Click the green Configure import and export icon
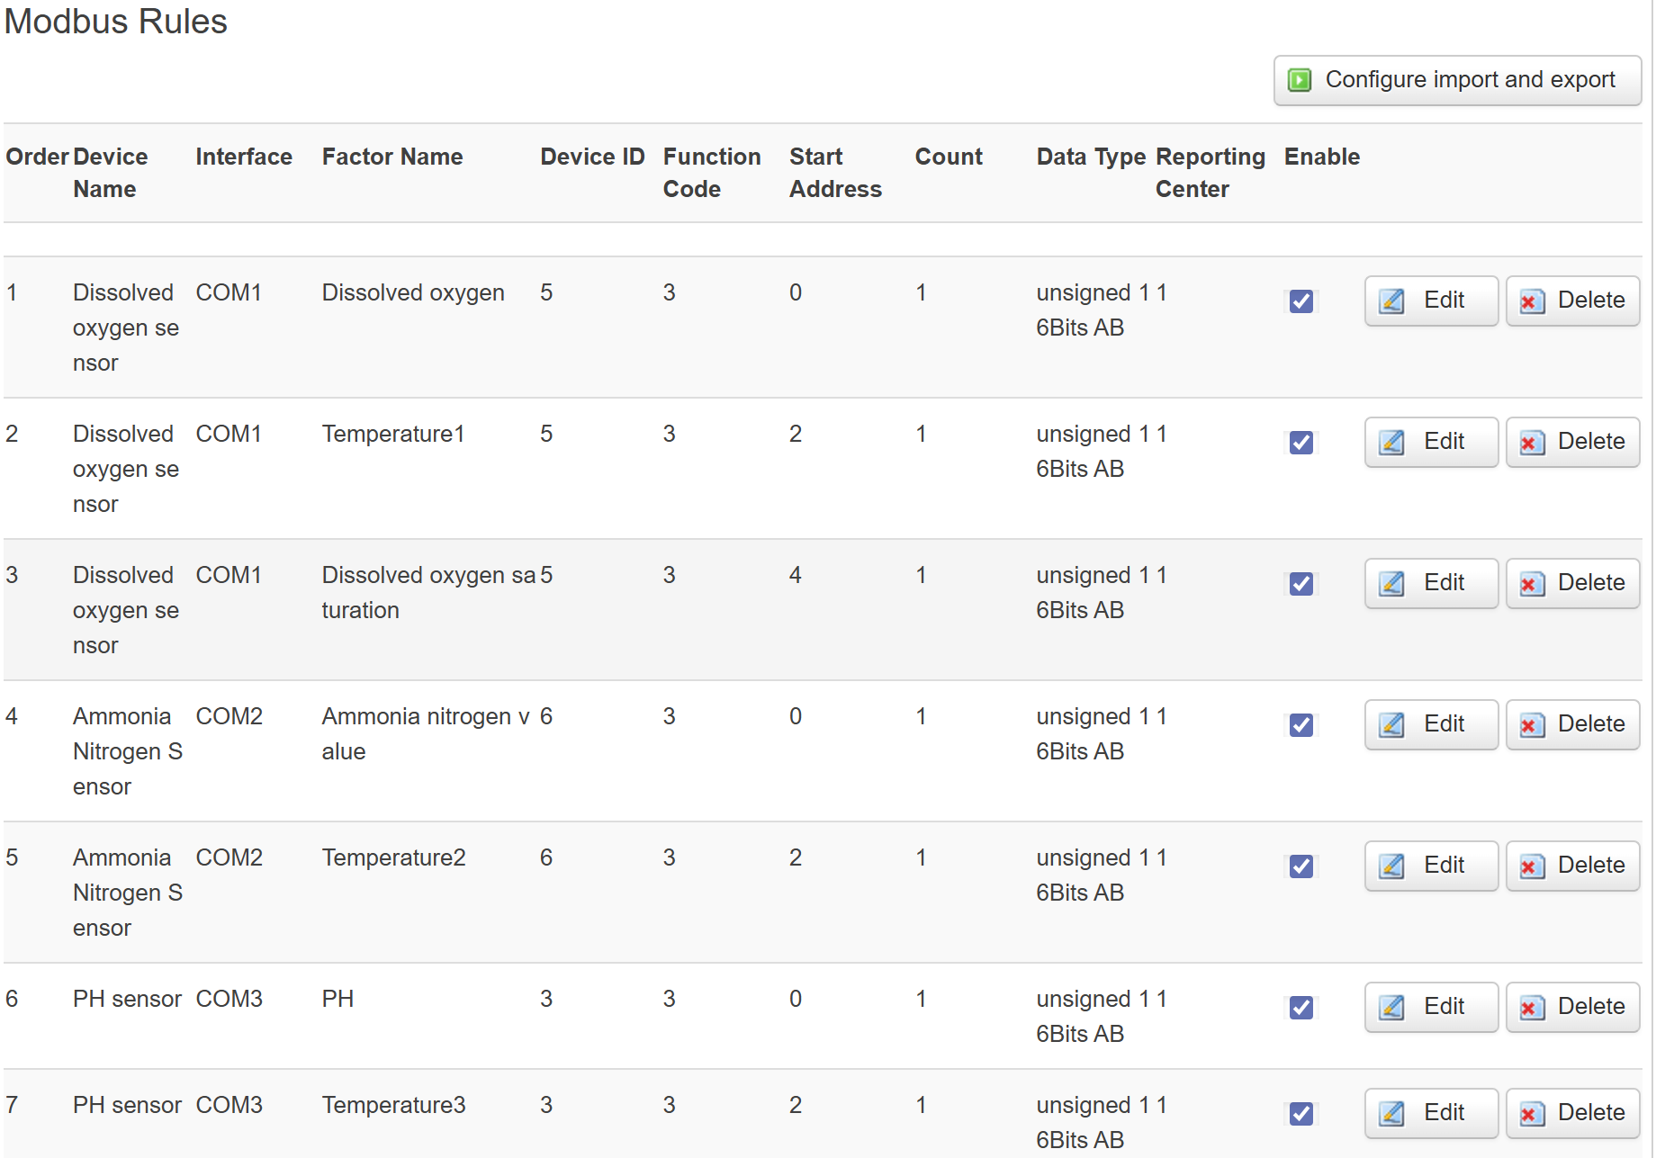The height and width of the screenshot is (1158, 1665). pos(1299,80)
